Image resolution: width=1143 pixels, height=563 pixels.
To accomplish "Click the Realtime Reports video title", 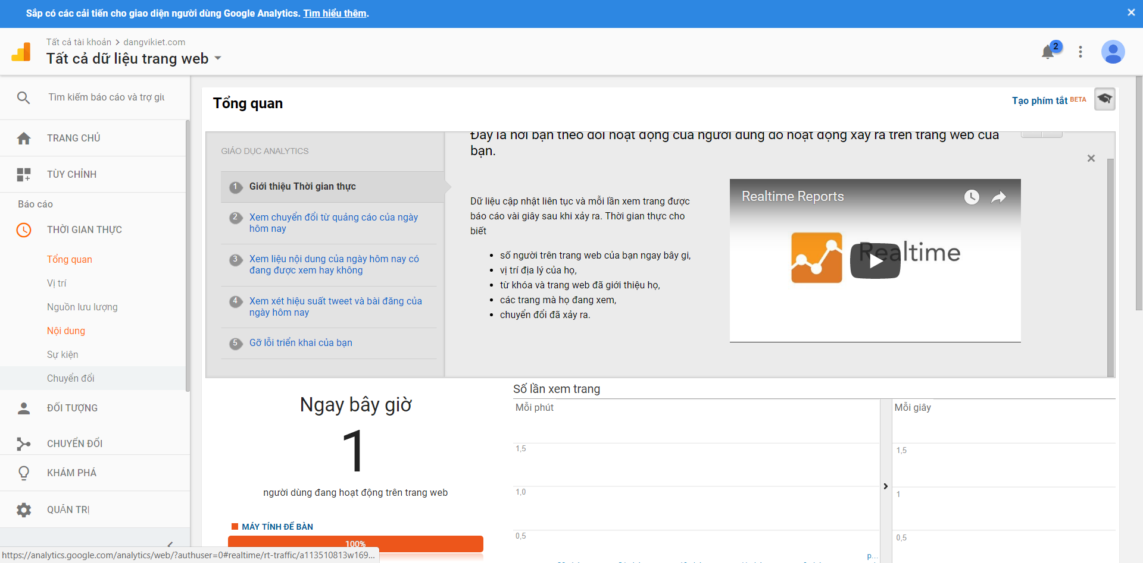I will (x=792, y=197).
